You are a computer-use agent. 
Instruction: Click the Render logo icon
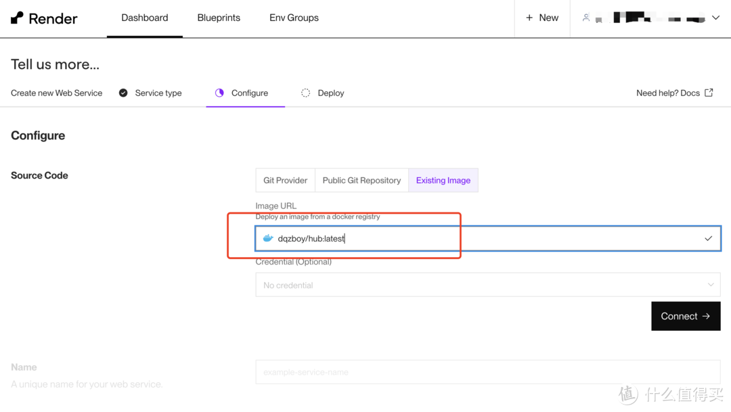pyautogui.click(x=18, y=18)
